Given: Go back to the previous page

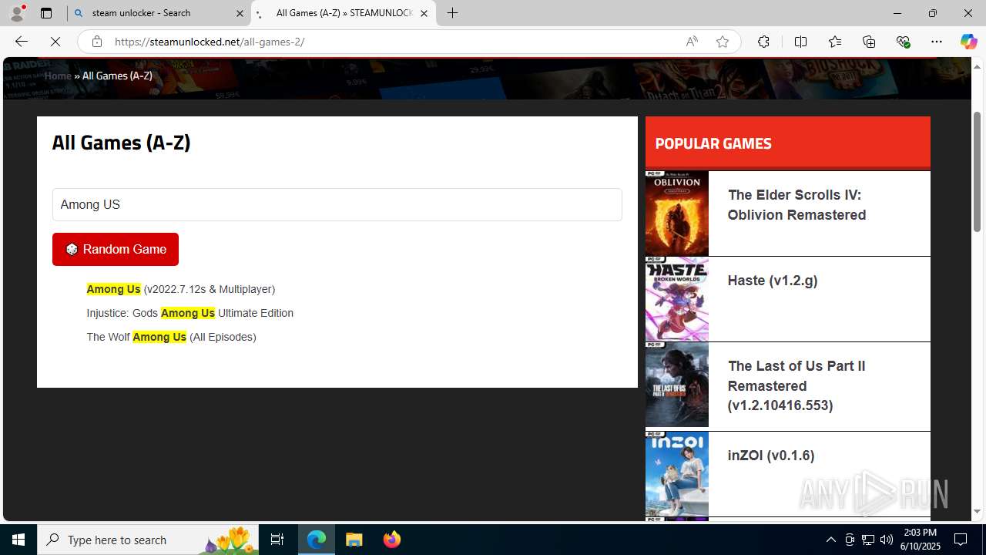Looking at the screenshot, I should pos(22,42).
